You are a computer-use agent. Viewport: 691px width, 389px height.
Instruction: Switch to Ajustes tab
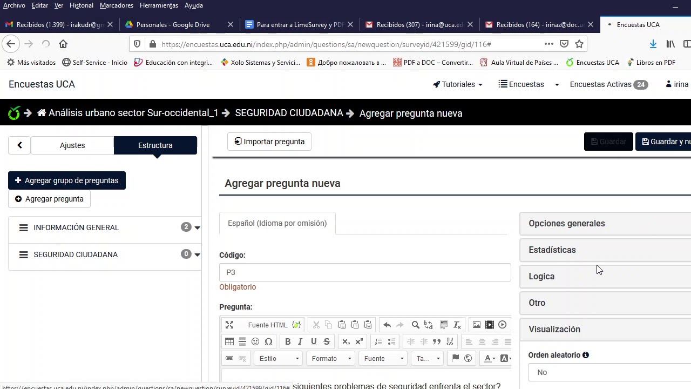[72, 145]
